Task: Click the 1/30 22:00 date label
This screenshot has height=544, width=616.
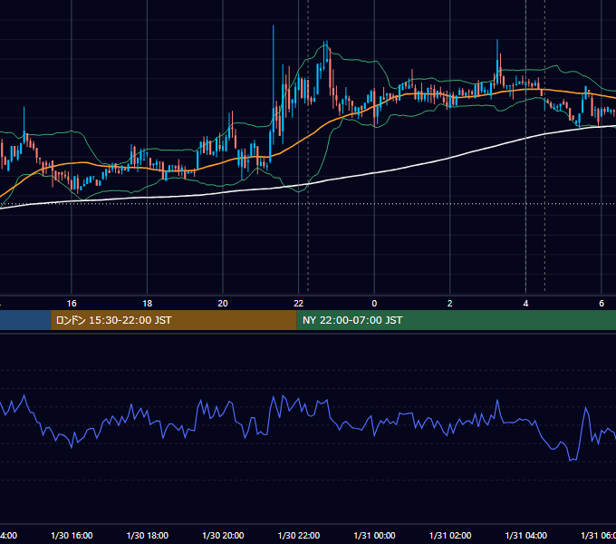Action: coord(299,535)
